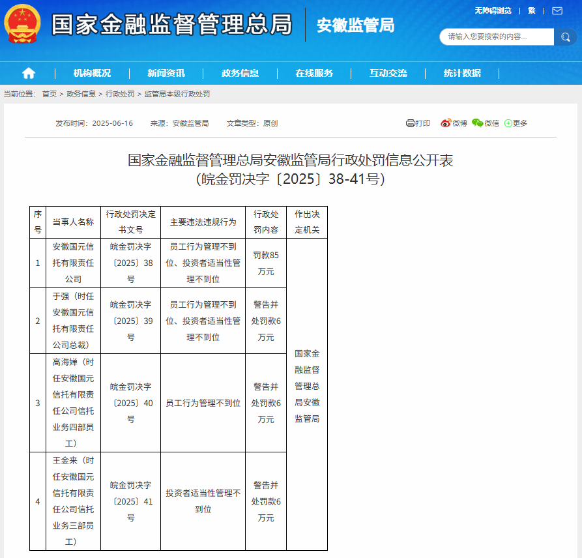Open the 新闻资讯 menu
Image resolution: width=582 pixels, height=558 pixels.
point(166,73)
